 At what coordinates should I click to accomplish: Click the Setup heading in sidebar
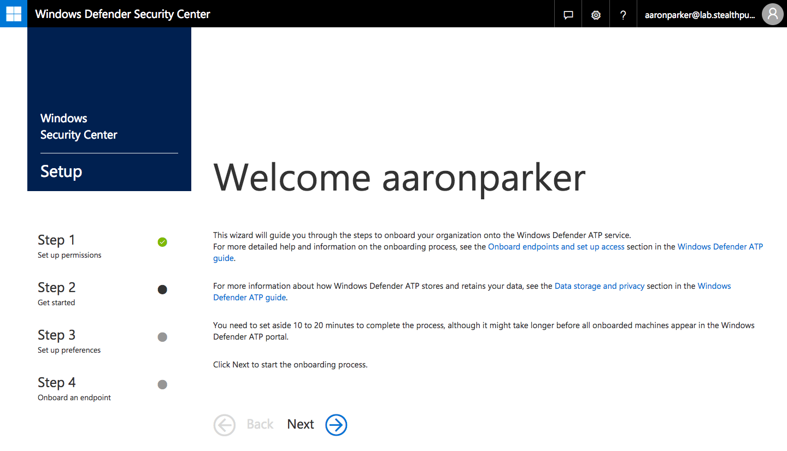(x=61, y=171)
